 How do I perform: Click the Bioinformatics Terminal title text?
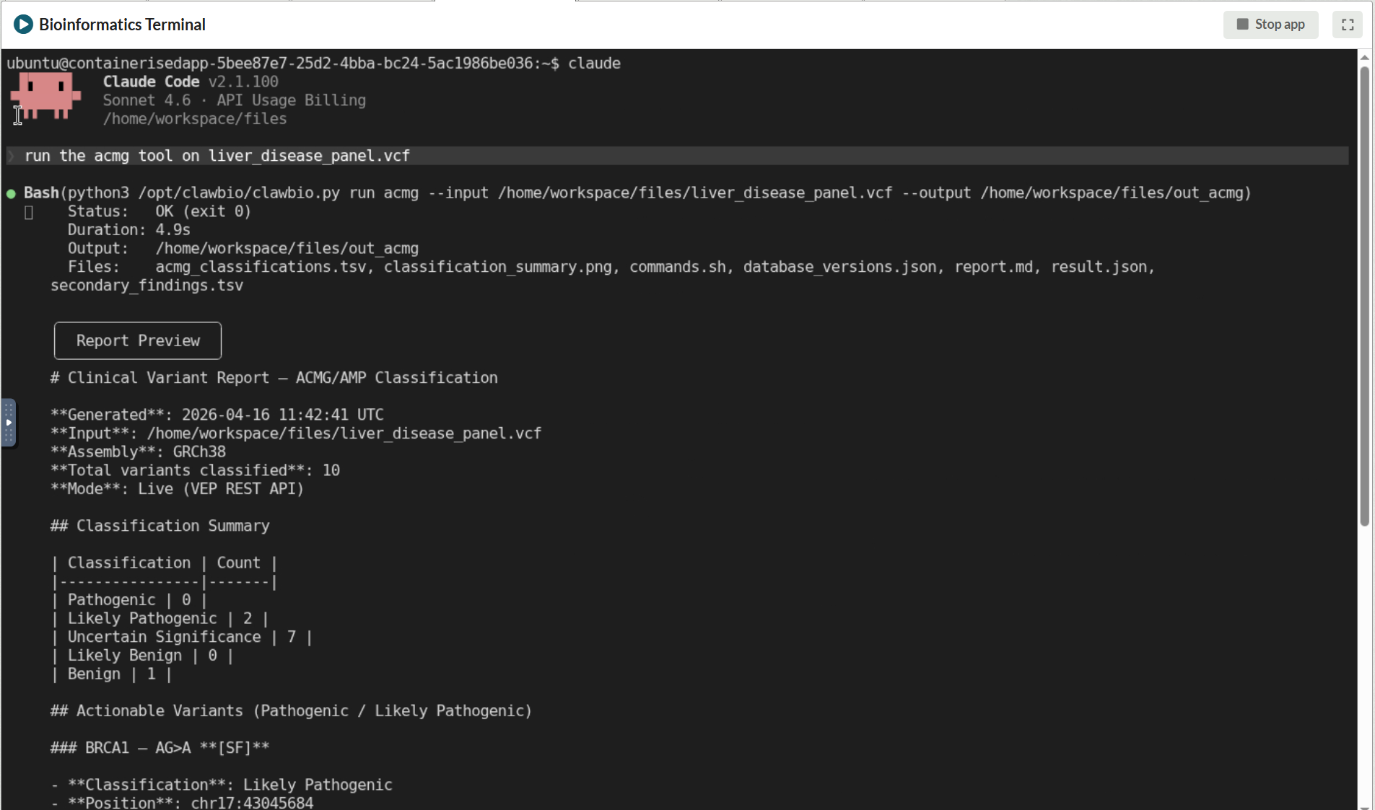pyautogui.click(x=122, y=25)
